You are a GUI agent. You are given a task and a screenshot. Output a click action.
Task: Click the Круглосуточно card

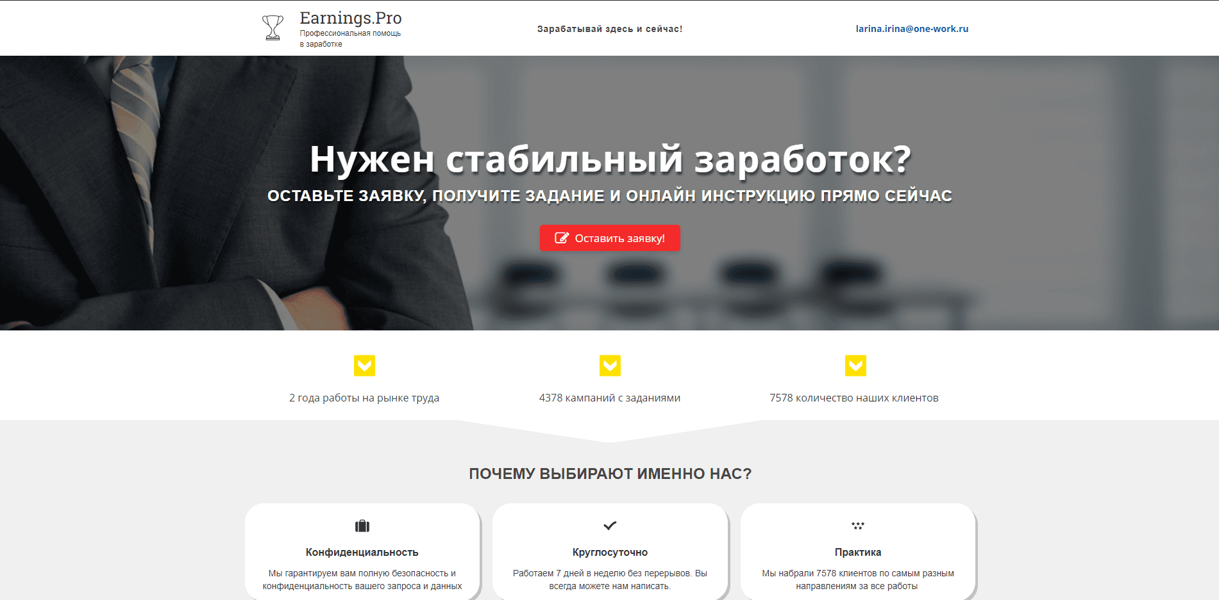coord(609,551)
